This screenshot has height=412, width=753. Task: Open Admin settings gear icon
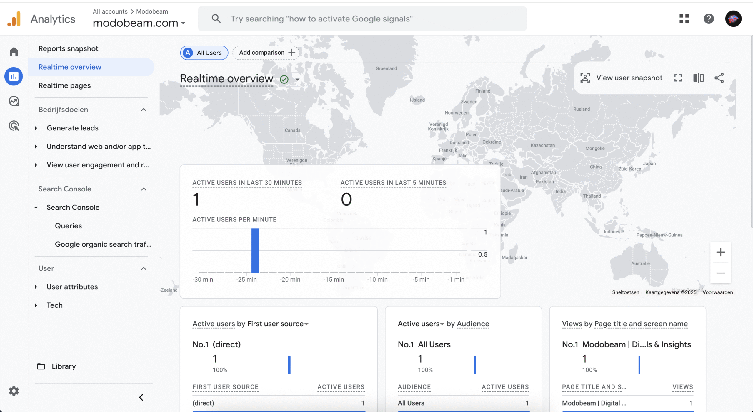[x=14, y=391]
